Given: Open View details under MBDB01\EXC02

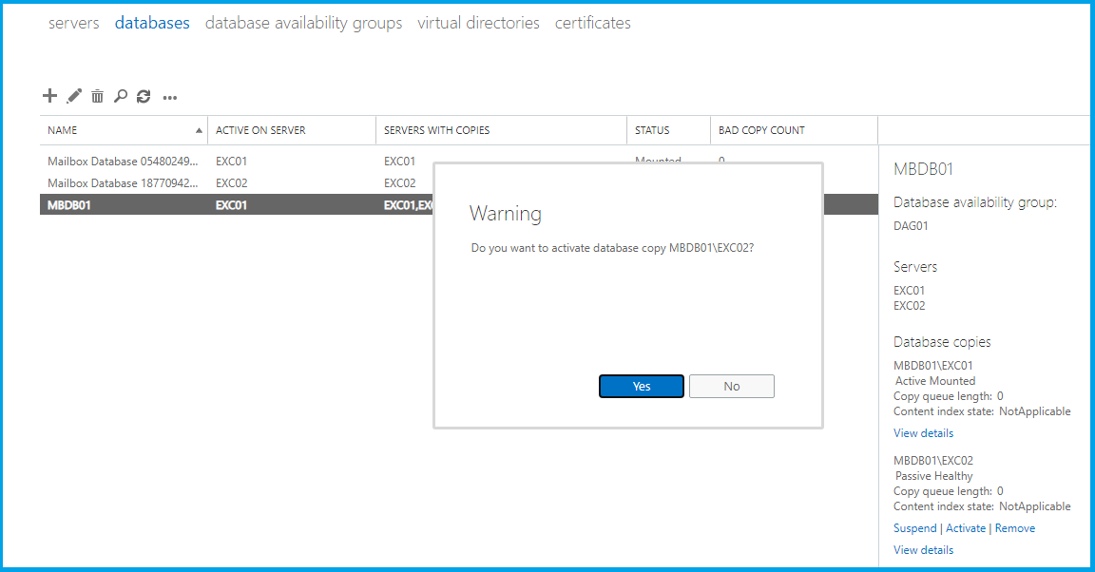Looking at the screenshot, I should [x=923, y=550].
